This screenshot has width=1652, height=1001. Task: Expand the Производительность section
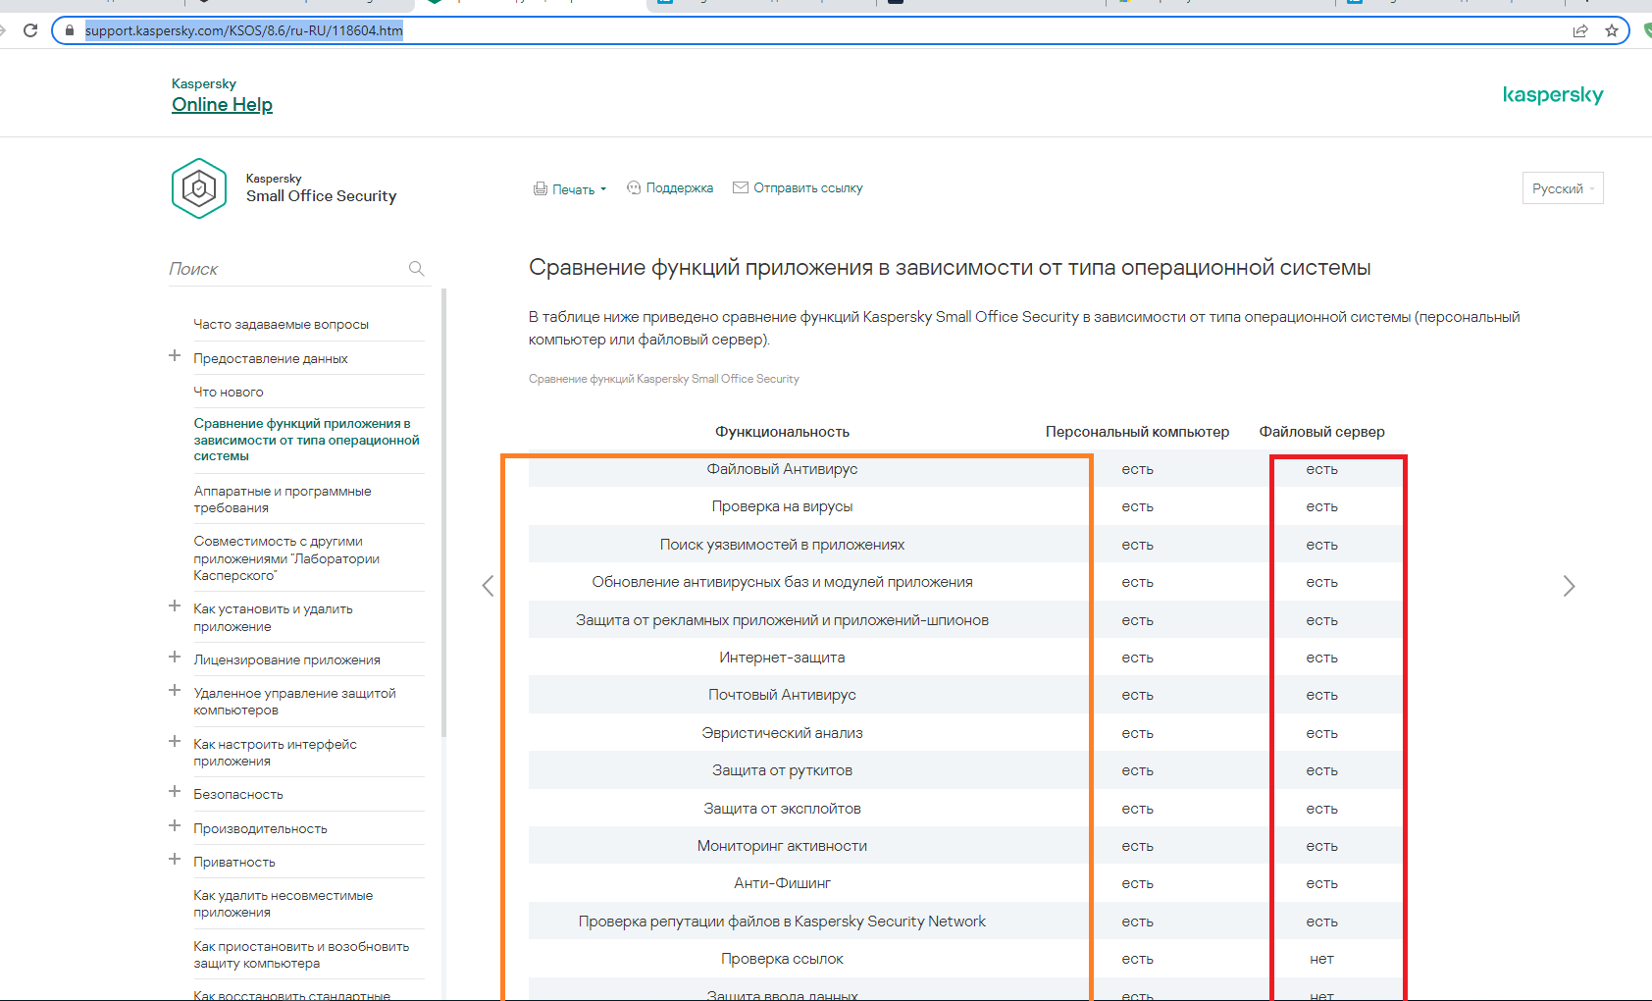pyautogui.click(x=175, y=826)
